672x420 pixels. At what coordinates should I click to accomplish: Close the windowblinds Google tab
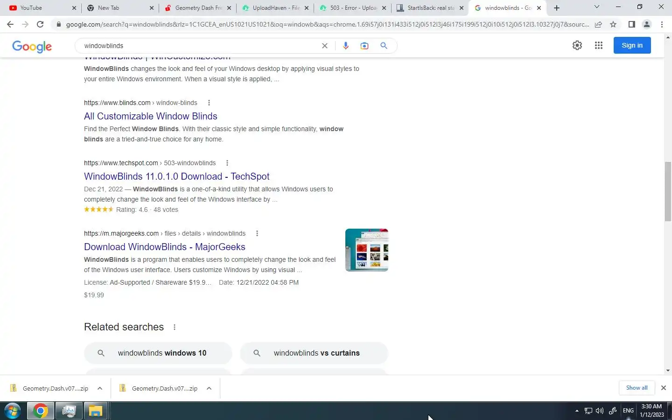539,8
